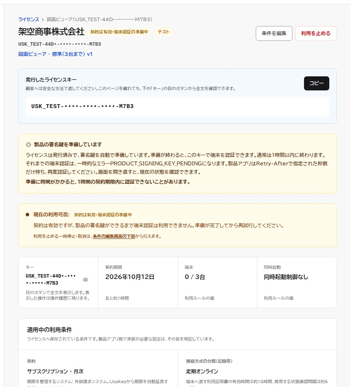The height and width of the screenshot is (387, 355).
Task: Click the テスト badge
Action: pos(164,32)
